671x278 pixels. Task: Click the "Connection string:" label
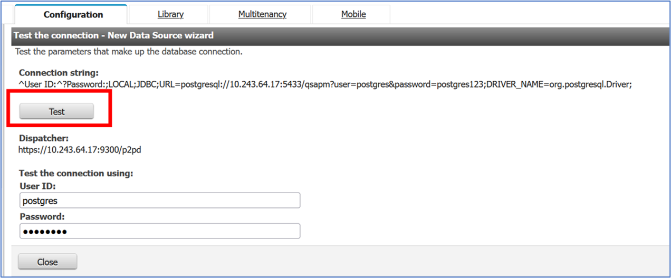pyautogui.click(x=59, y=73)
